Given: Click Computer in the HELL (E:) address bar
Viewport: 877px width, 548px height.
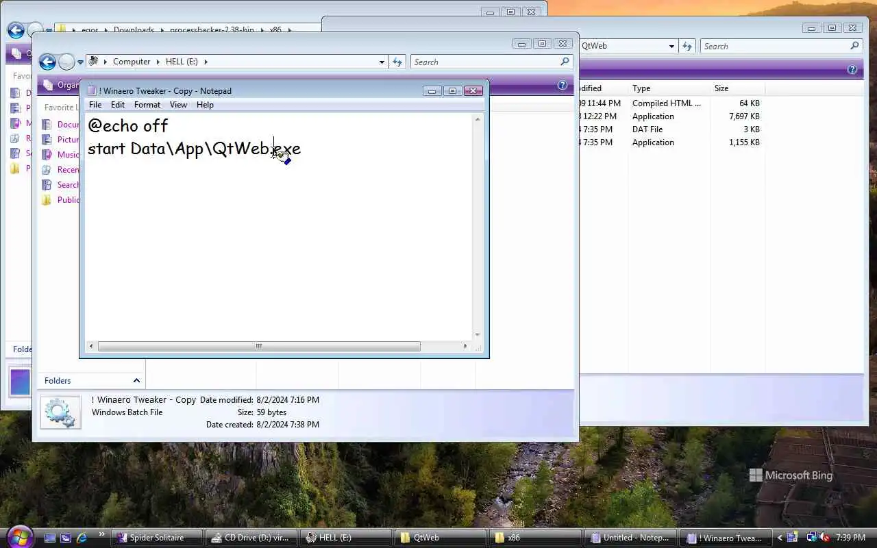Looking at the screenshot, I should point(132,62).
